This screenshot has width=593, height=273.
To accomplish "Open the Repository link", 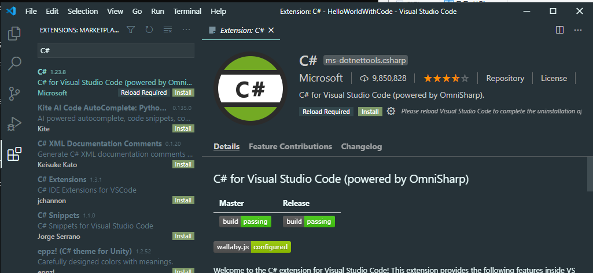I will [505, 78].
